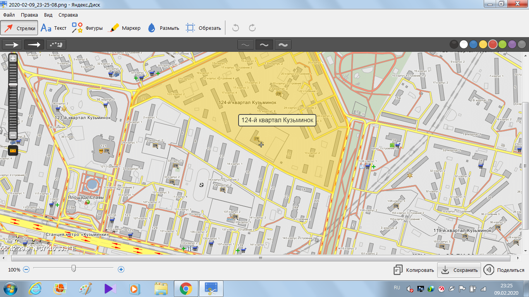Image resolution: width=529 pixels, height=297 pixels.
Task: Click the 100% zoom label
Action: tap(14, 270)
